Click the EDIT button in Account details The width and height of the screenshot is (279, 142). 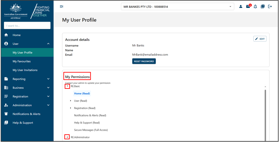coord(260,39)
